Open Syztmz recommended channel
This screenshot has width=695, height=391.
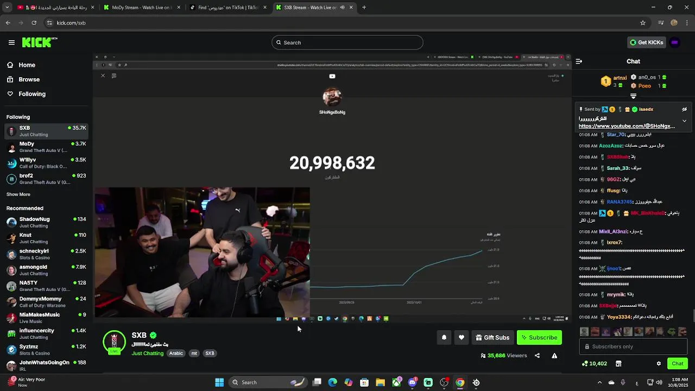(46, 350)
